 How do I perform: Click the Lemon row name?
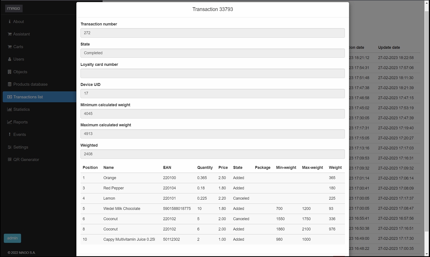pyautogui.click(x=109, y=198)
